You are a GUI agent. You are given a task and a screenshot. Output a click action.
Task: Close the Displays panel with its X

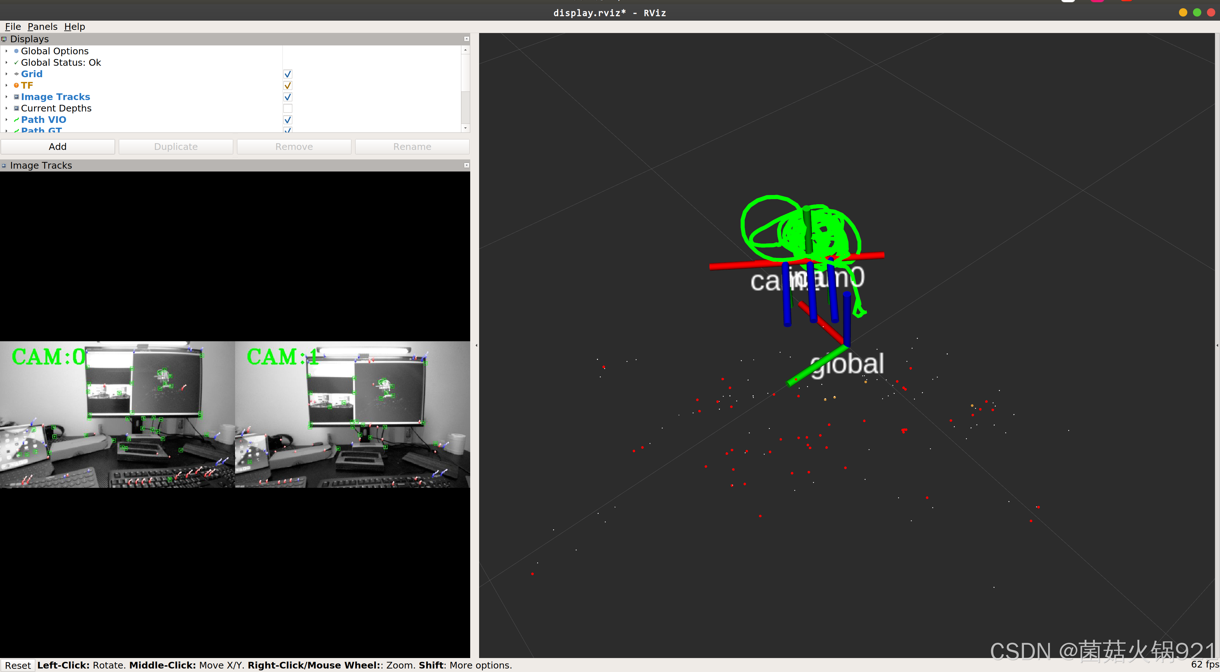pyautogui.click(x=466, y=39)
